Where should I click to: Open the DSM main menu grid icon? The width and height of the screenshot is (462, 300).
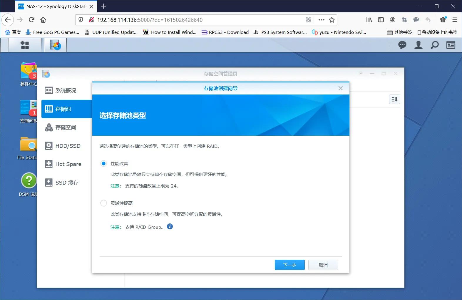pos(25,45)
